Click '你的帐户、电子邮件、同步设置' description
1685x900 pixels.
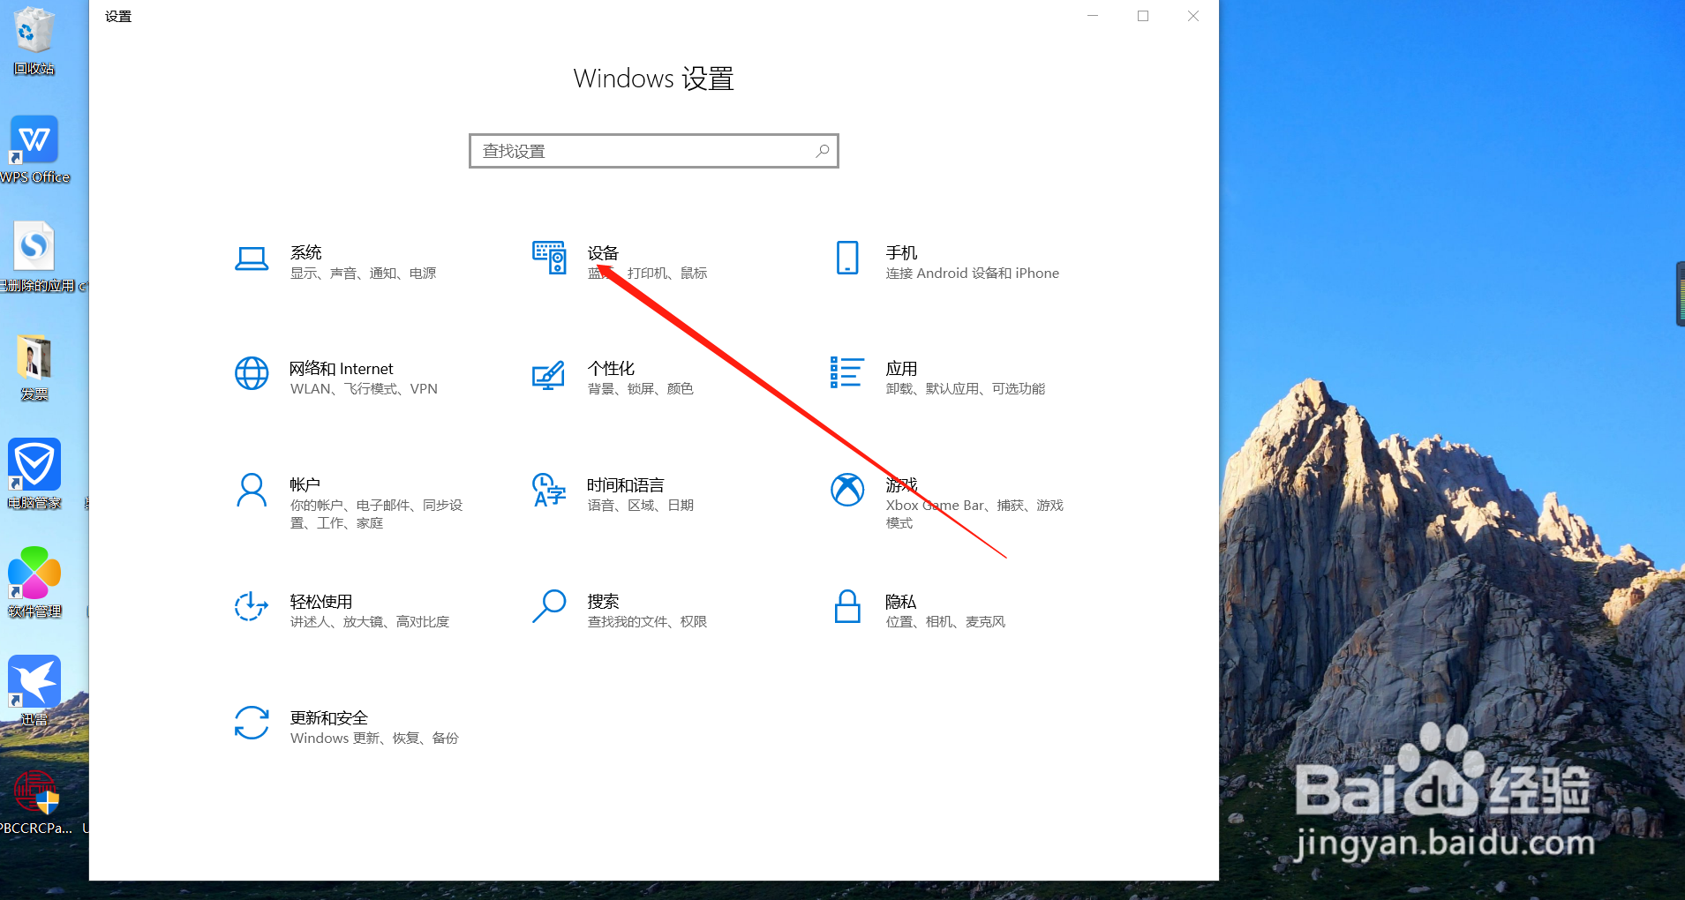click(x=377, y=514)
